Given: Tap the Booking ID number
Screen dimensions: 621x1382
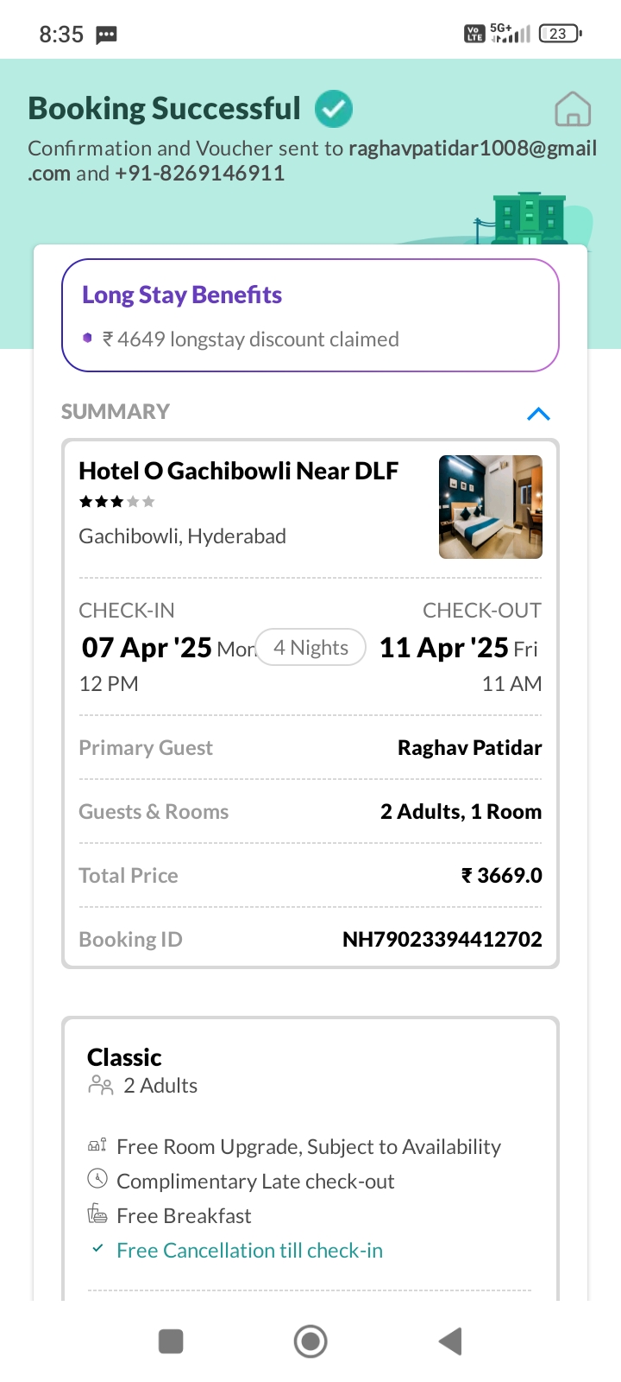Looking at the screenshot, I should coord(442,939).
